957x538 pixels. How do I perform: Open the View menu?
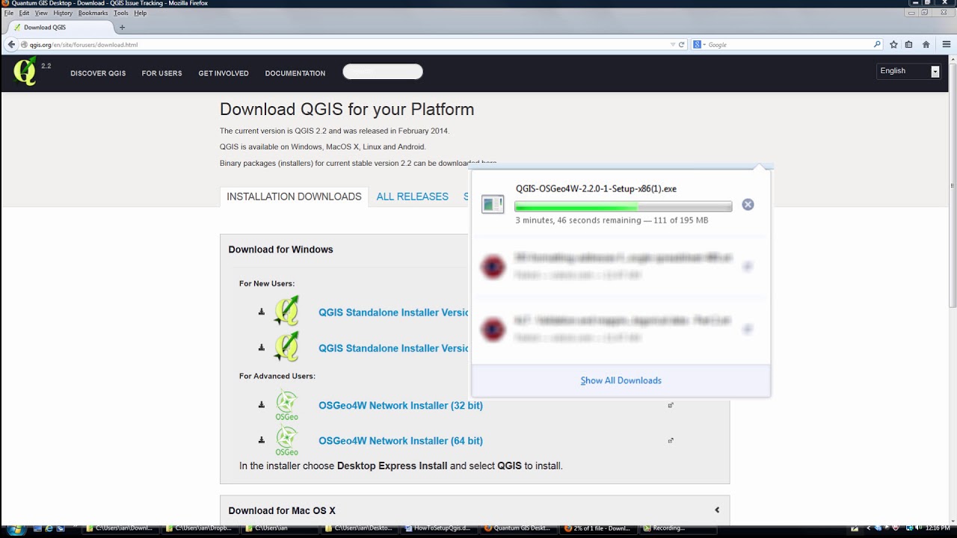click(x=41, y=13)
